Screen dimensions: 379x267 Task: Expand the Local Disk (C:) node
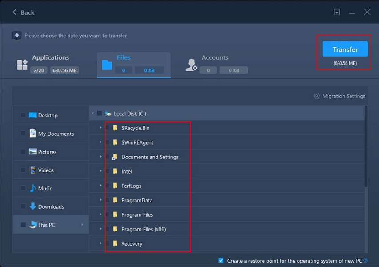93,113
